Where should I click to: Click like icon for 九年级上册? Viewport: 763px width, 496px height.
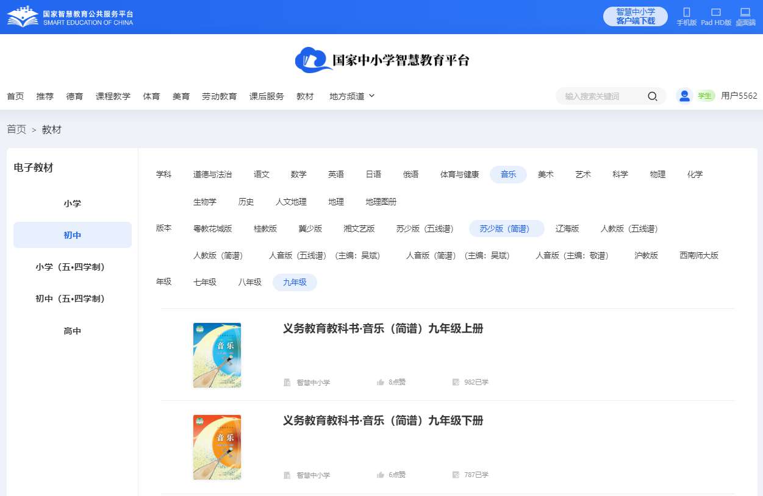point(381,383)
